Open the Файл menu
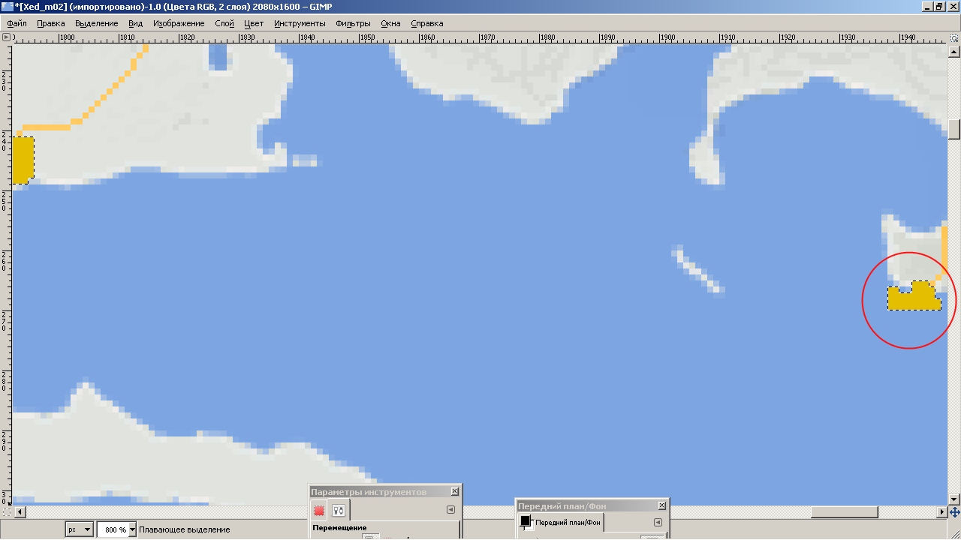This screenshot has width=961, height=540. 17,23
